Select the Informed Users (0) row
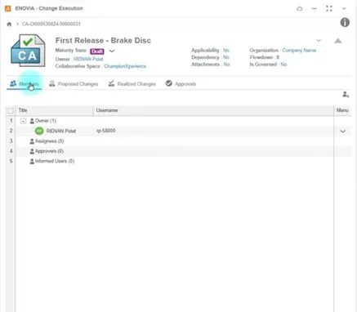This screenshot has width=357, height=312. point(178,161)
